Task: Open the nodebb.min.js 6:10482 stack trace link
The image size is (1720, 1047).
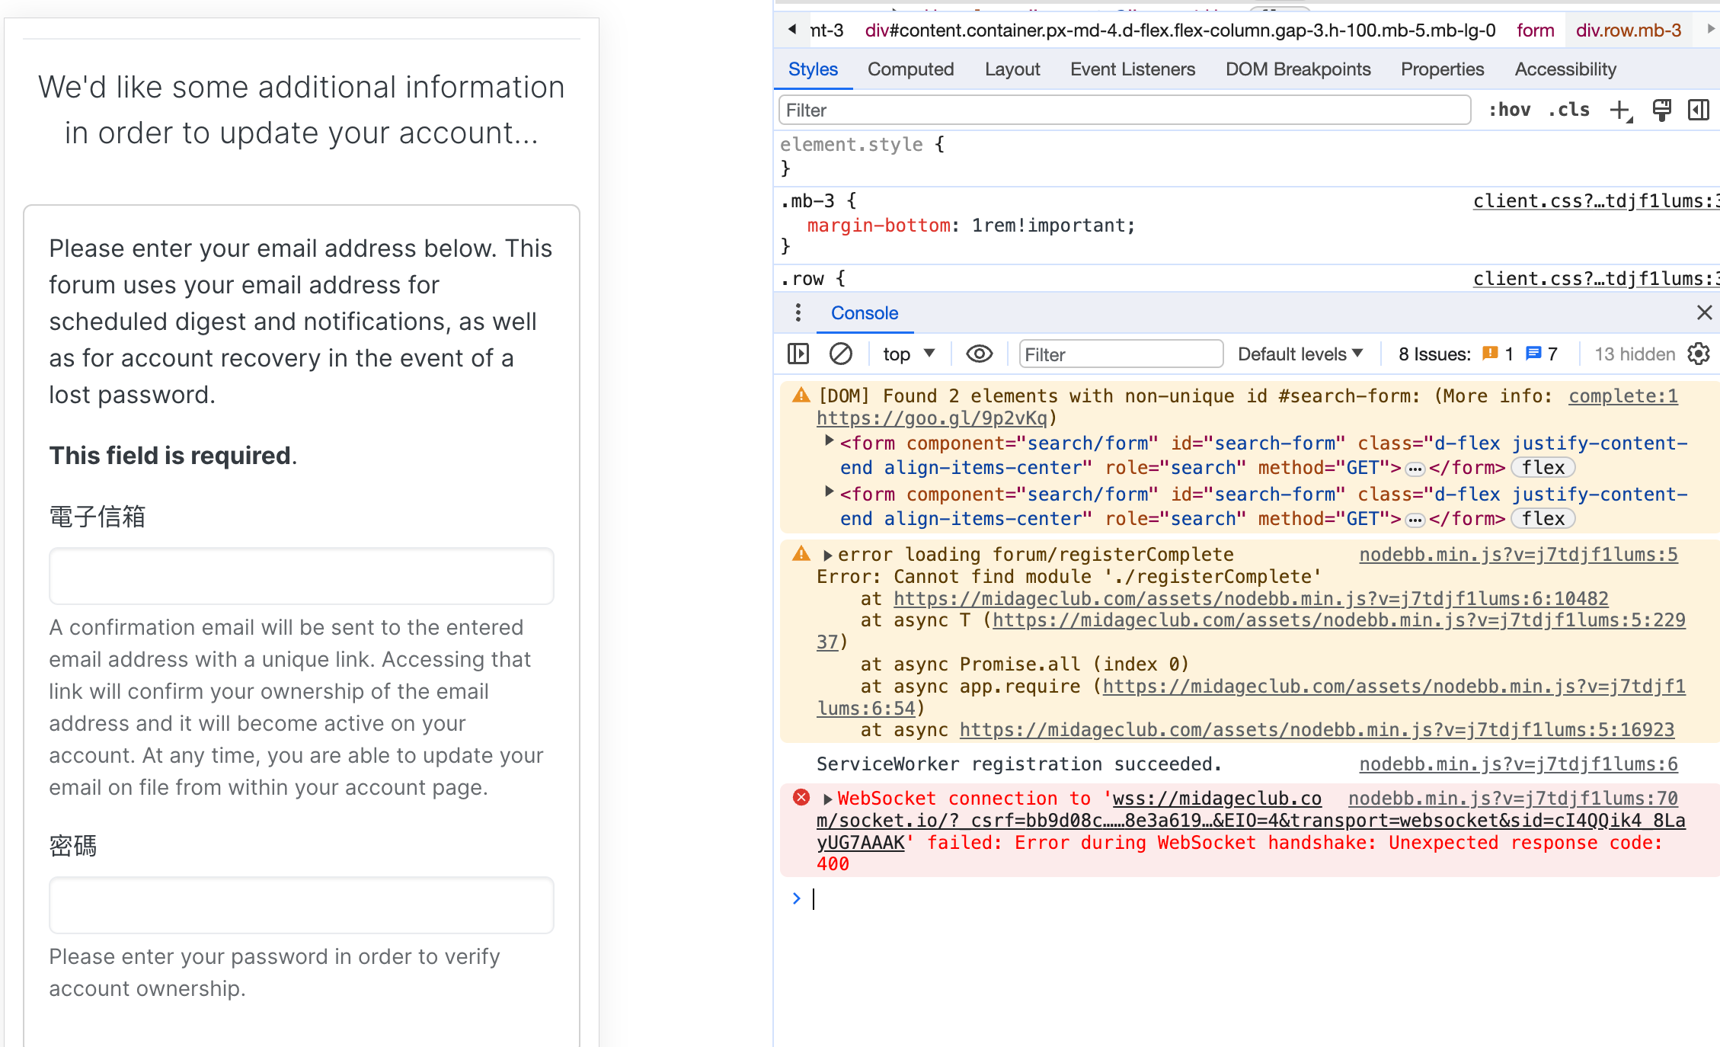Action: coord(1251,599)
